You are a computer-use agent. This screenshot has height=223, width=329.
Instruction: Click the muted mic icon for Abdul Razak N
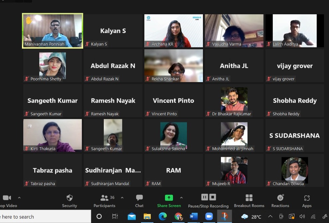(87, 79)
